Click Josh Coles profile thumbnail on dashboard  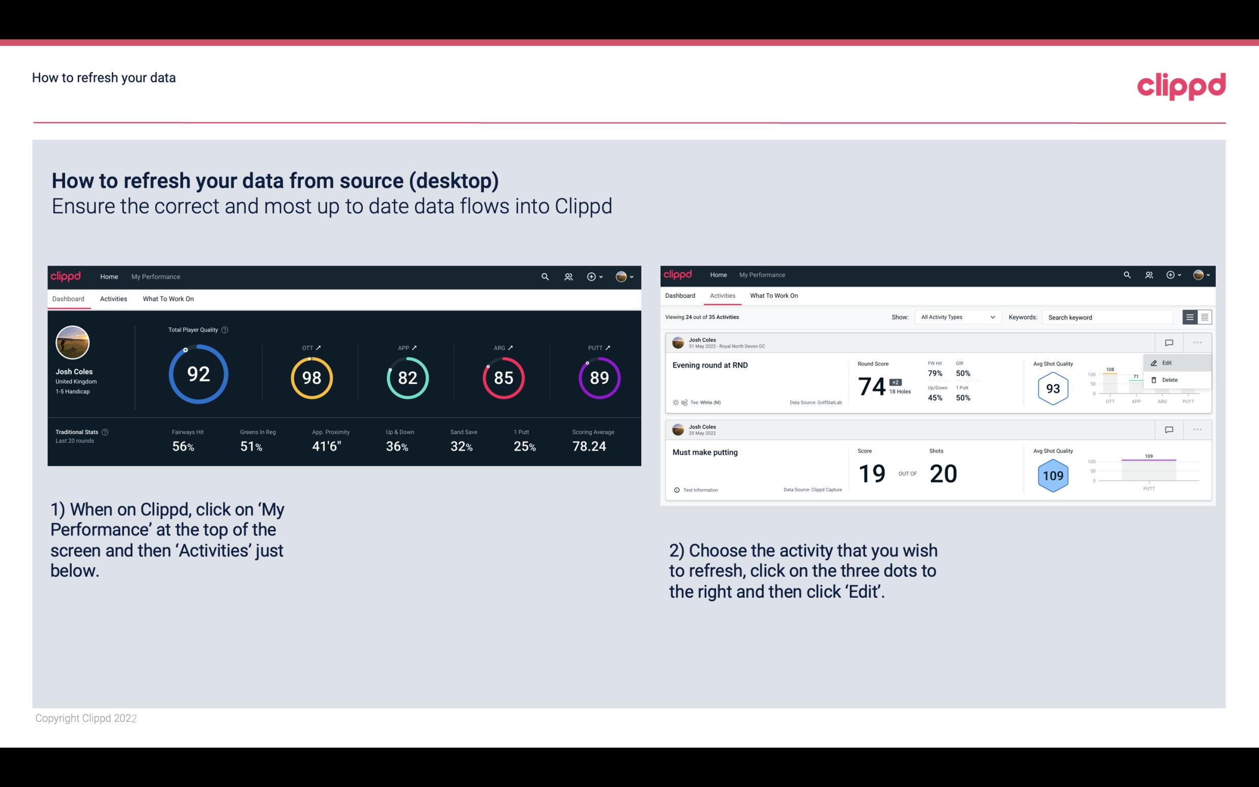coord(72,343)
